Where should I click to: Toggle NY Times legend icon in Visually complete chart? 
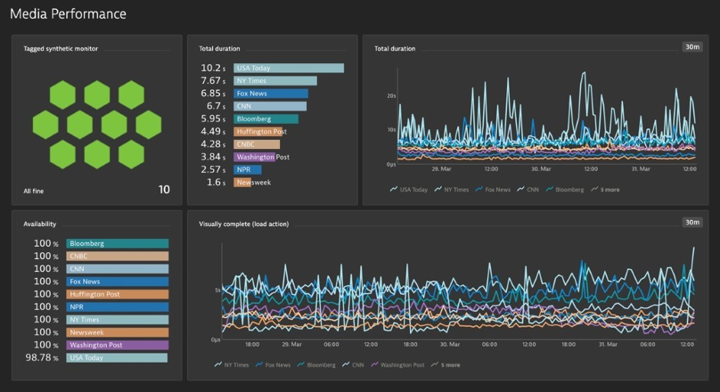[x=218, y=364]
